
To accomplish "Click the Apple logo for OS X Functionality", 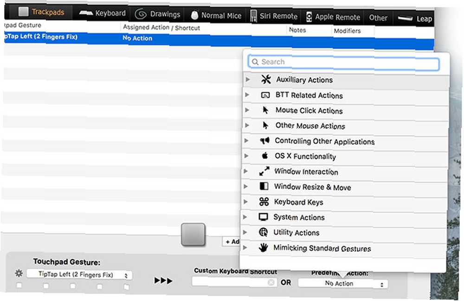I will tap(265, 156).
